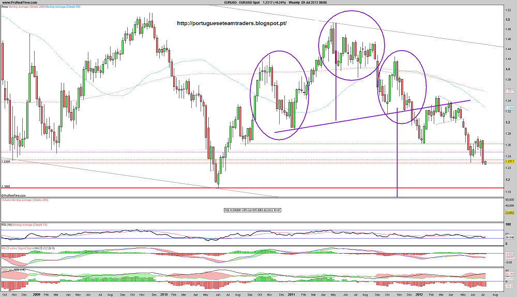The height and width of the screenshot is (297, 517).
Task: Click the Price label in main chart
Action: (x=5, y=7)
